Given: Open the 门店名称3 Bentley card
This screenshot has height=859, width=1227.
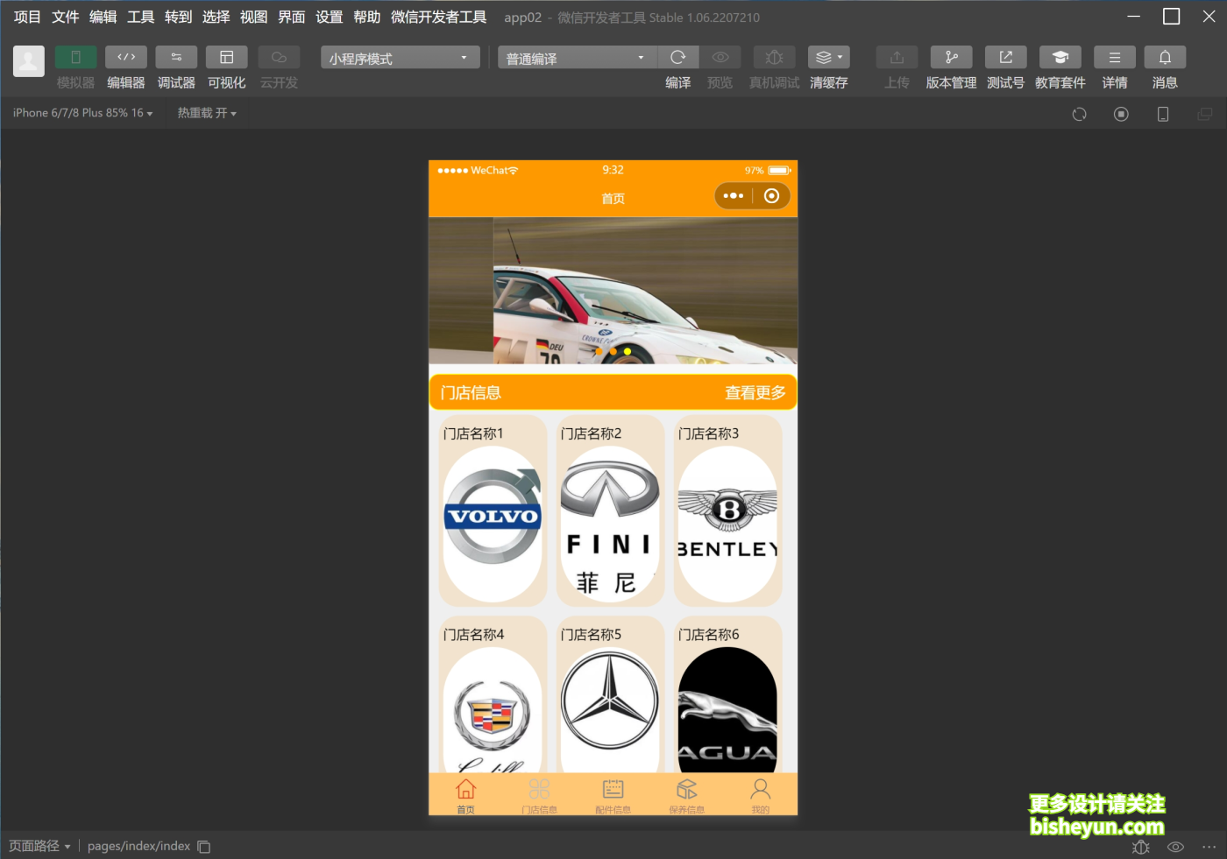Looking at the screenshot, I should tap(727, 510).
